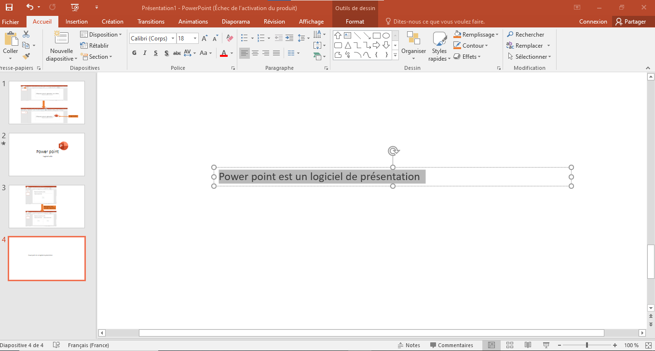Open the Format tab under Outils de dessin
The image size is (655, 351).
(x=355, y=22)
